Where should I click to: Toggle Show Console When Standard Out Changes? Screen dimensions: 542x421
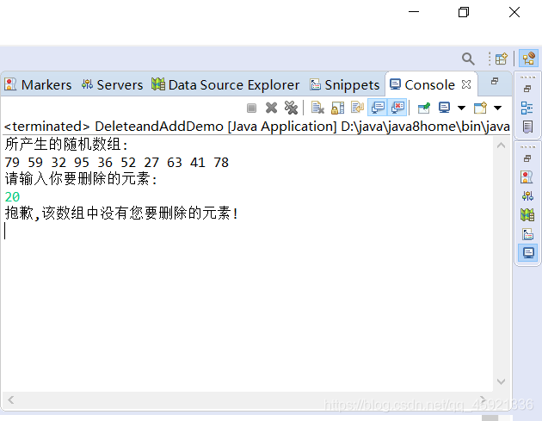pos(378,108)
